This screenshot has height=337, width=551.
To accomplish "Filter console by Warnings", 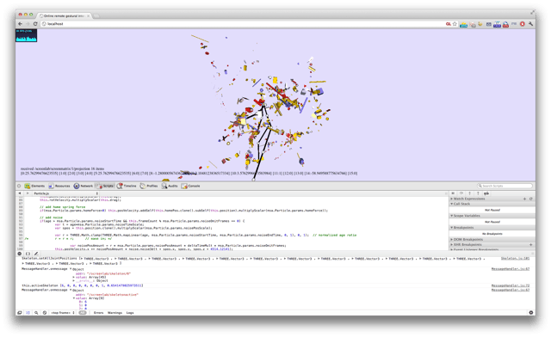I will [x=115, y=313].
